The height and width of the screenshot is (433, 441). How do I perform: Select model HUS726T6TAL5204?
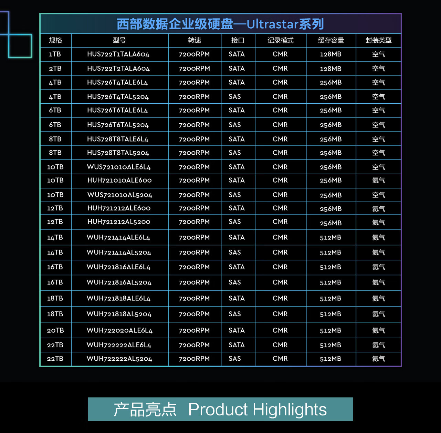[118, 125]
